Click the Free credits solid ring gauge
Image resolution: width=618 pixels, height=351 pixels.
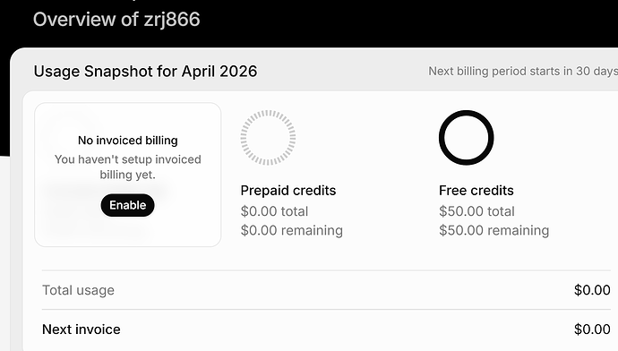tap(467, 138)
